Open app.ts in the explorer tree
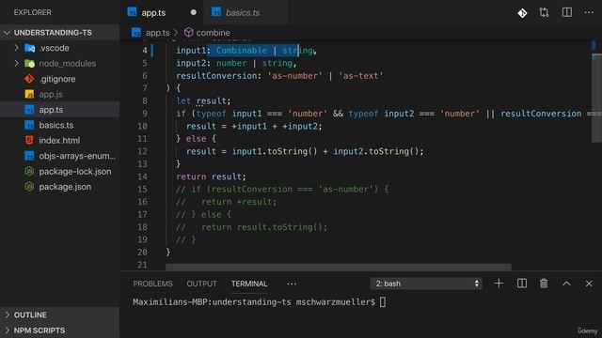 click(x=59, y=110)
